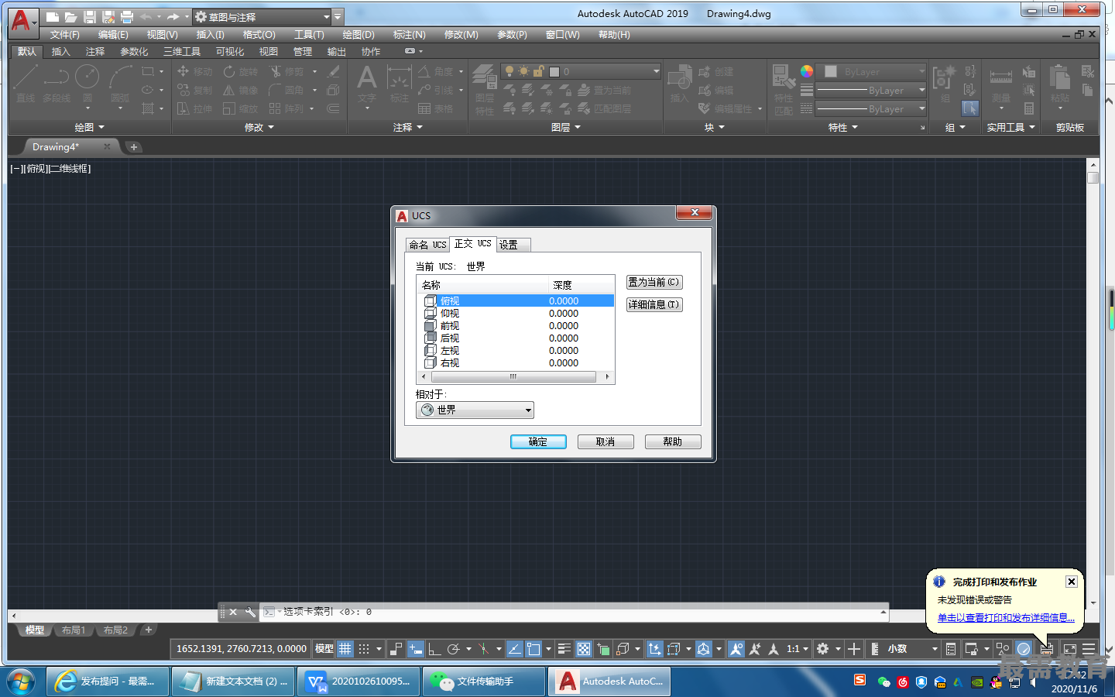1115x697 pixels.
Task: Click the 确定 button in UCS dialog
Action: tap(538, 442)
